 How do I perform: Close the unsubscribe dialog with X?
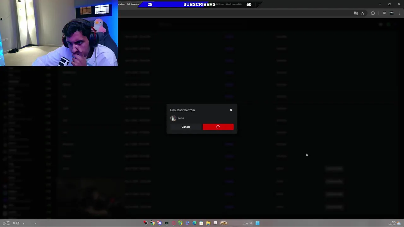(231, 110)
